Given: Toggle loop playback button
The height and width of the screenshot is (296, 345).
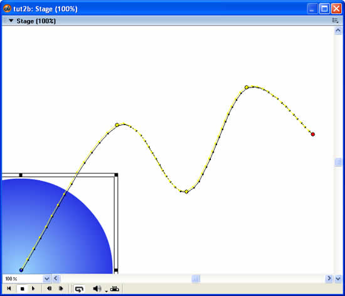Looking at the screenshot, I should pos(79,288).
